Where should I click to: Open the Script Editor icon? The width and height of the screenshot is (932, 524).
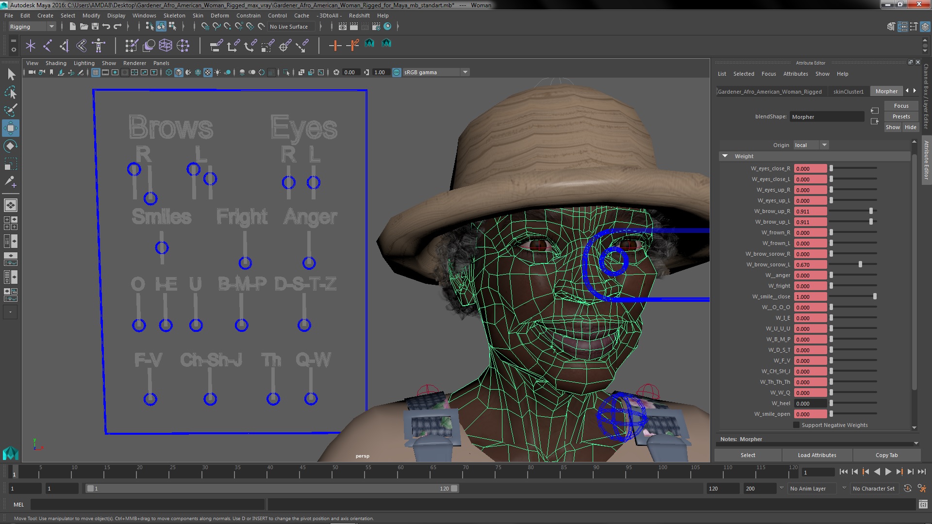click(x=923, y=505)
